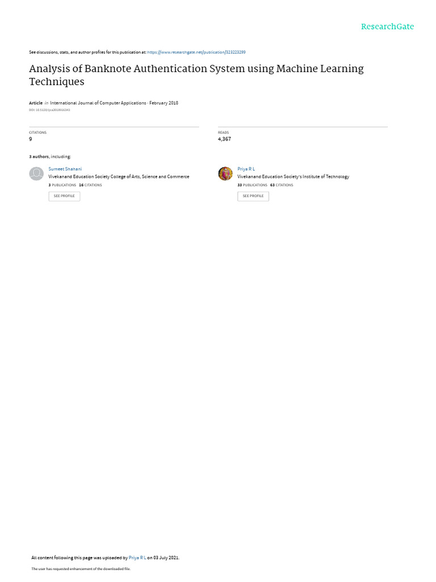Click Vivekanand Education Society's Institute of Technology affiliation
This screenshot has width=436, height=582.
[x=294, y=177]
